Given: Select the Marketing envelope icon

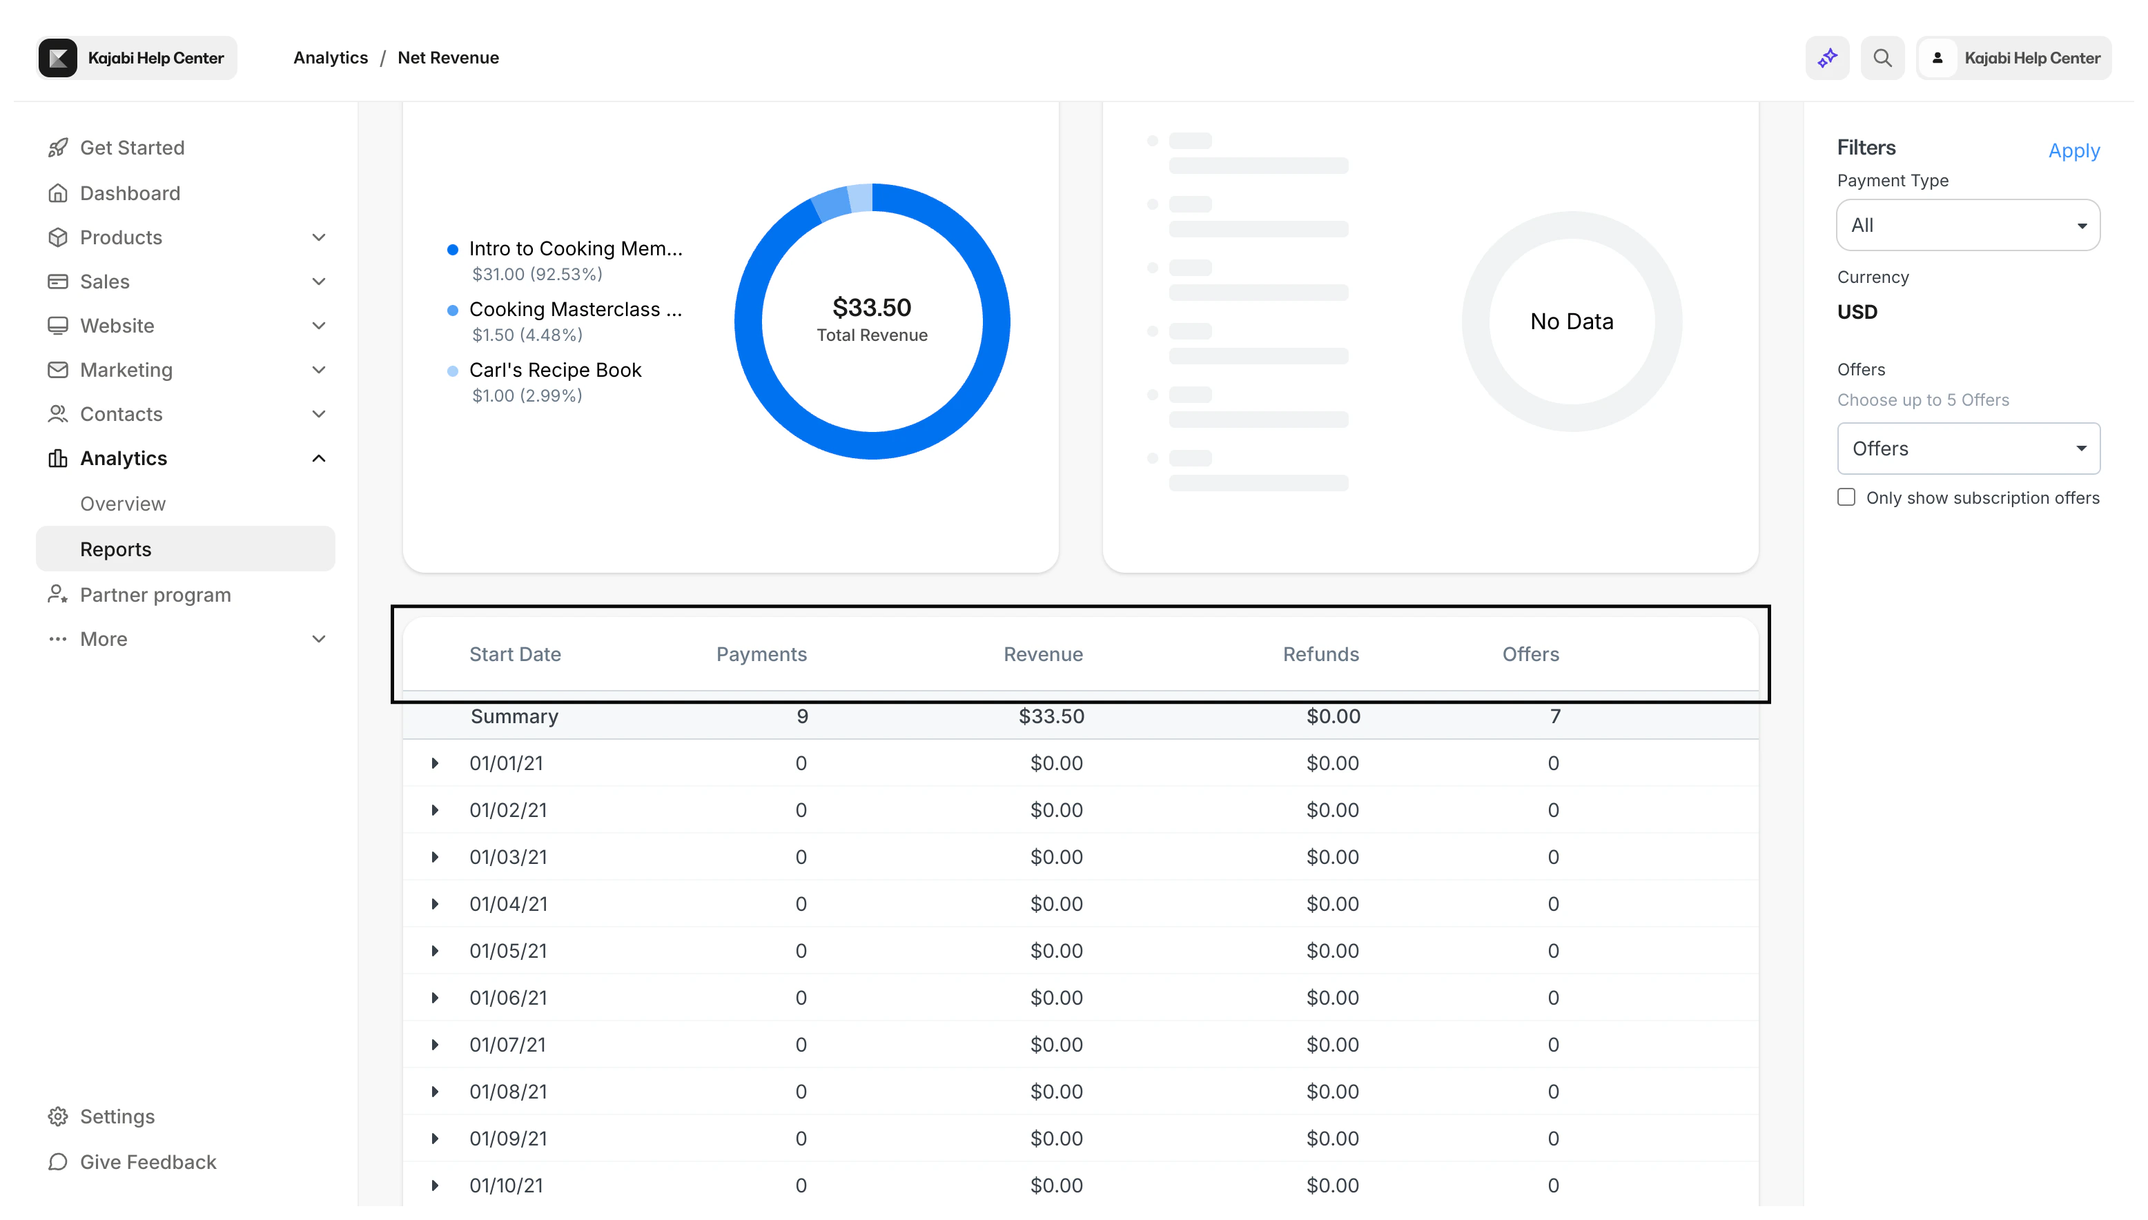Looking at the screenshot, I should click(58, 370).
